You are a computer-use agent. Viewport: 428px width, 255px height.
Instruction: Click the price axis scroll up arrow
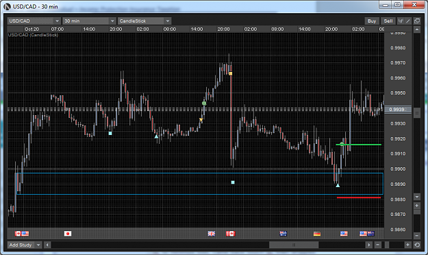coord(417,29)
